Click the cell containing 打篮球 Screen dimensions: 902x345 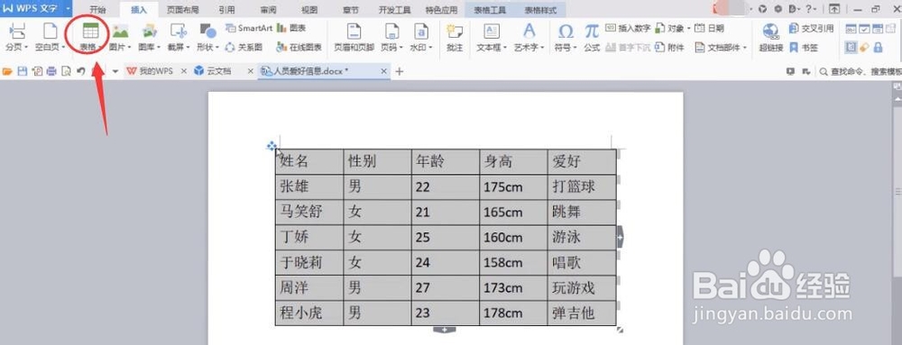[x=582, y=187]
